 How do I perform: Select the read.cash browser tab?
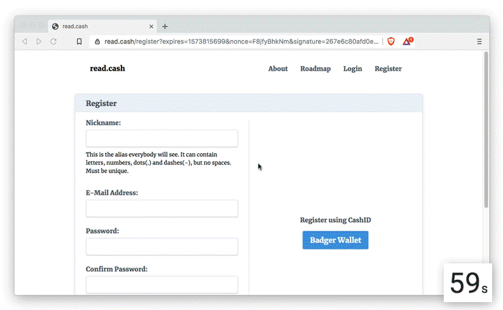(102, 27)
